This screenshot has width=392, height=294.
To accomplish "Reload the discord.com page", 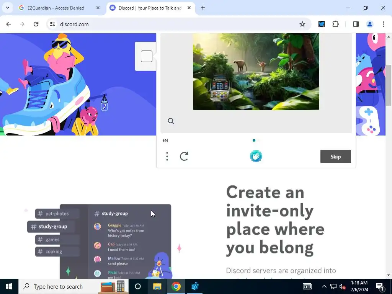I will 36,24.
